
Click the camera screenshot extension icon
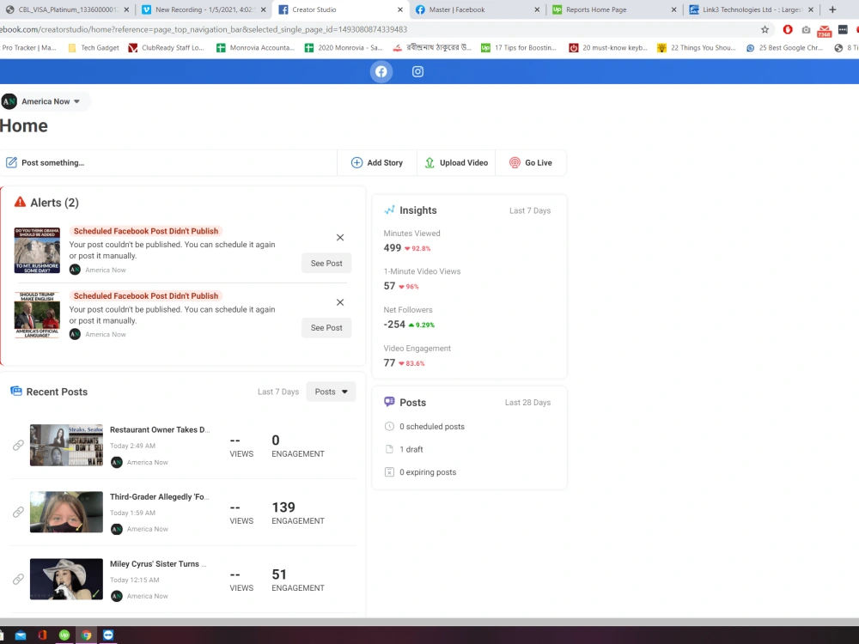[x=806, y=29]
